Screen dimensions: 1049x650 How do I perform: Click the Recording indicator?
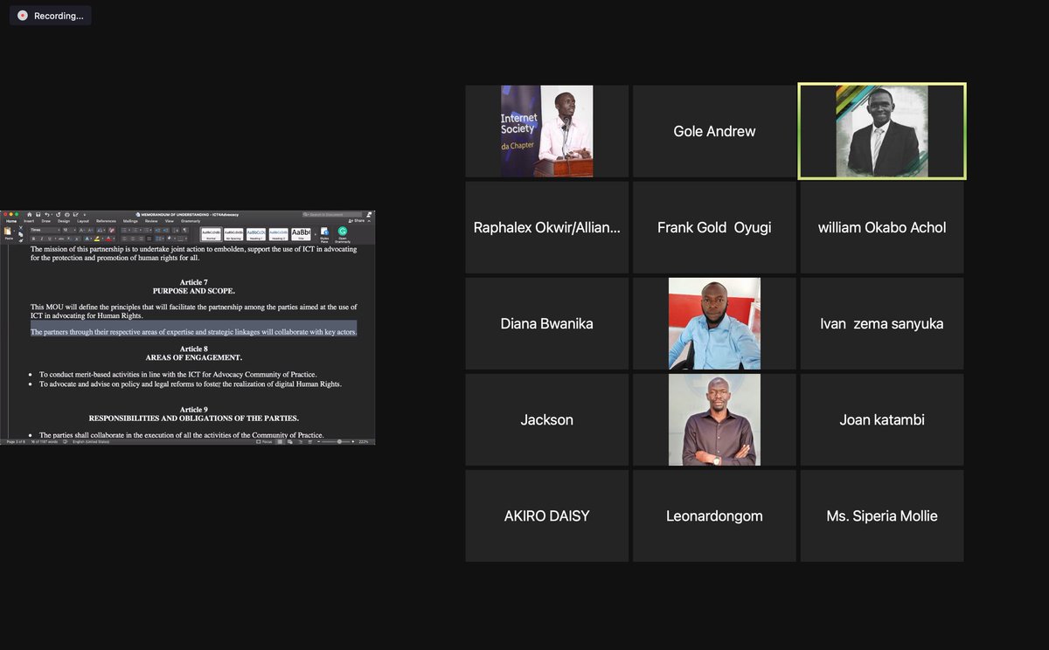(51, 16)
